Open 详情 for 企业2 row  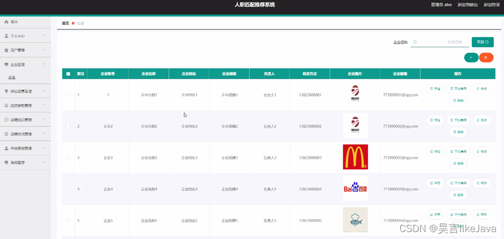[x=435, y=120]
